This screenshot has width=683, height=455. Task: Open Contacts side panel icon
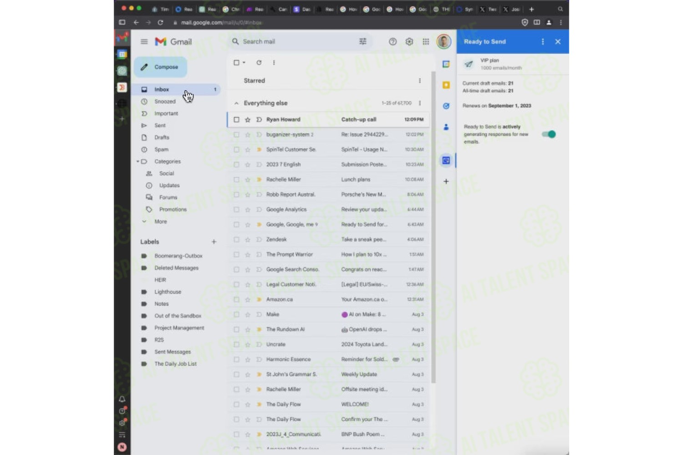tap(446, 127)
